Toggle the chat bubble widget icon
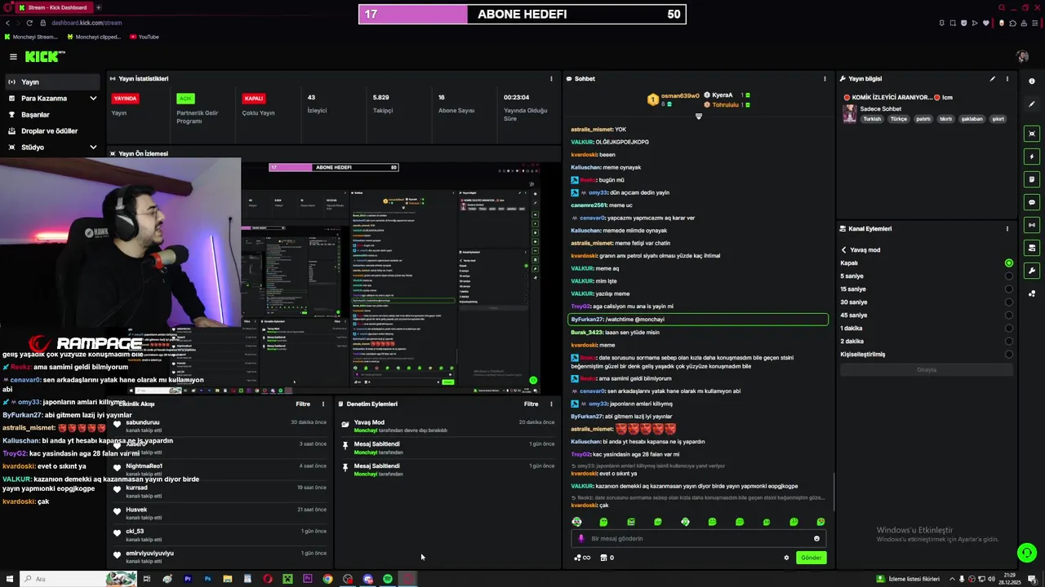Viewport: 1045px width, 587px height. click(1032, 202)
